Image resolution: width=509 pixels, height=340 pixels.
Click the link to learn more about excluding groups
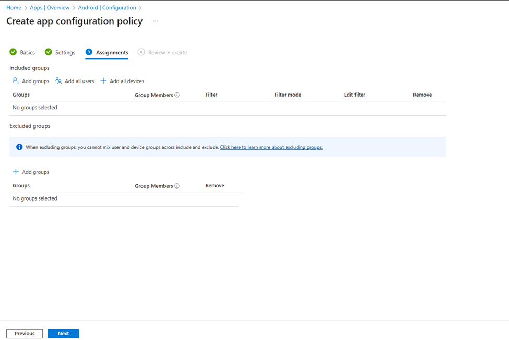point(271,147)
